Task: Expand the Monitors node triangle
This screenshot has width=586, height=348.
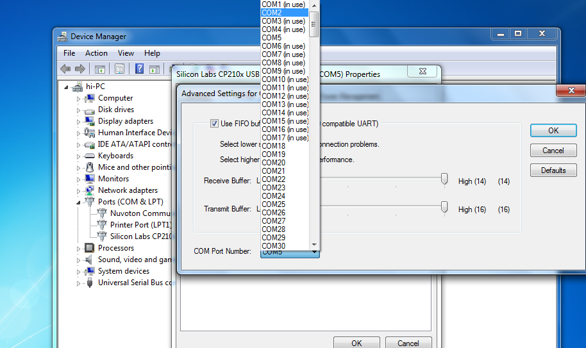Action: (78, 179)
